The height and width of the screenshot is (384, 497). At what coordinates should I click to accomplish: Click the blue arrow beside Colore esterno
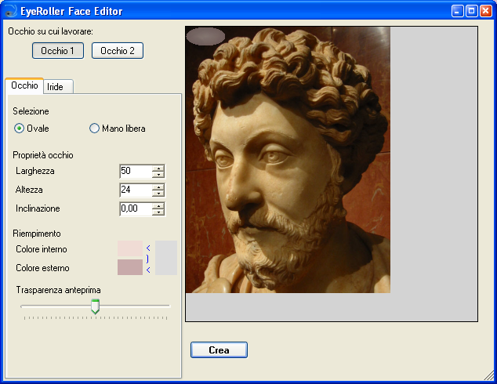148,270
